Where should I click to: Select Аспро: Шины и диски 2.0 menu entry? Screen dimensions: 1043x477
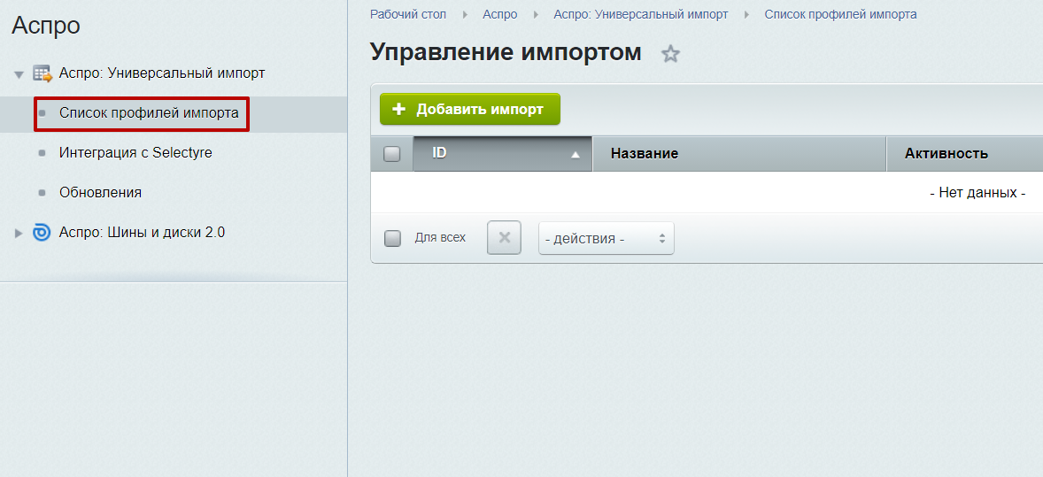[142, 232]
